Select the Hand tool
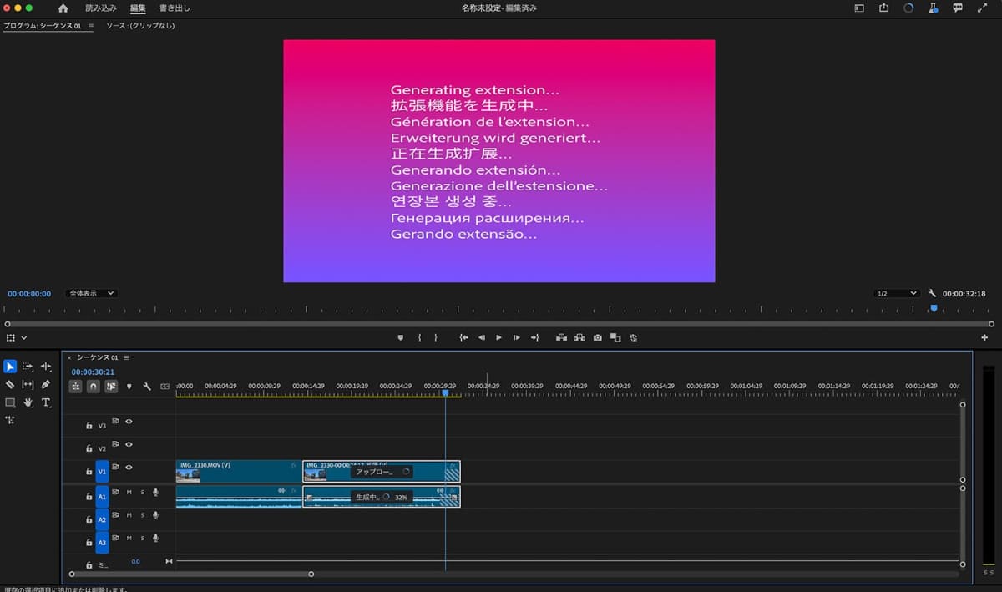The width and height of the screenshot is (1002, 592). [28, 402]
